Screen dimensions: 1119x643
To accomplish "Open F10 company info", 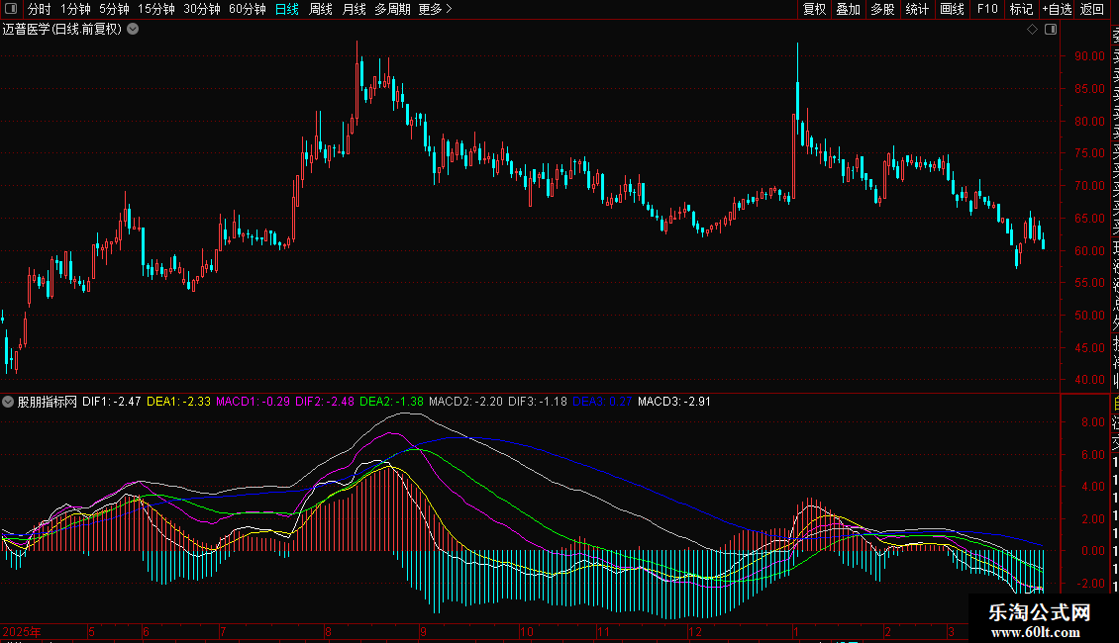I will click(987, 10).
